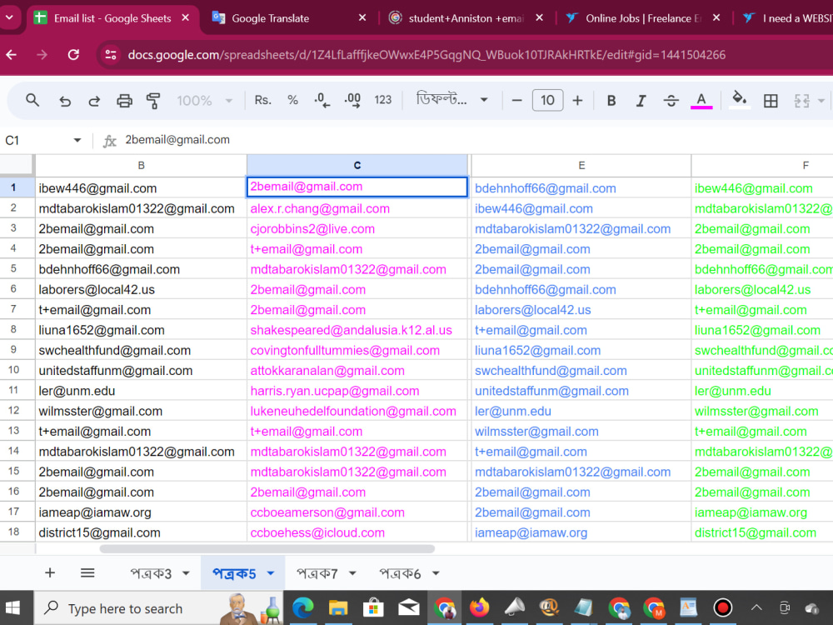Go back in the browser
833x625 pixels.
11,55
